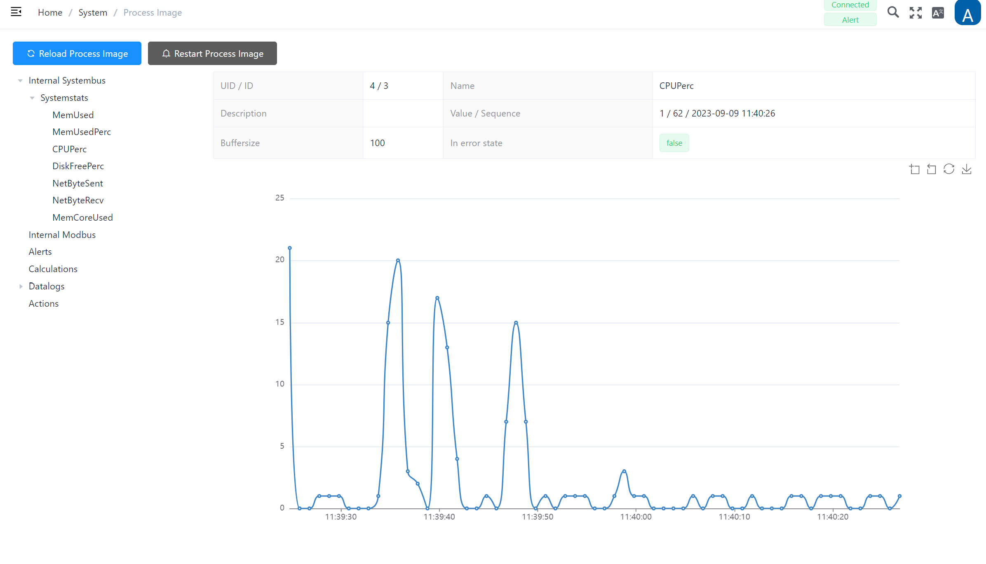Collapse Systemstats tree node
The image size is (986, 564).
tap(32, 98)
